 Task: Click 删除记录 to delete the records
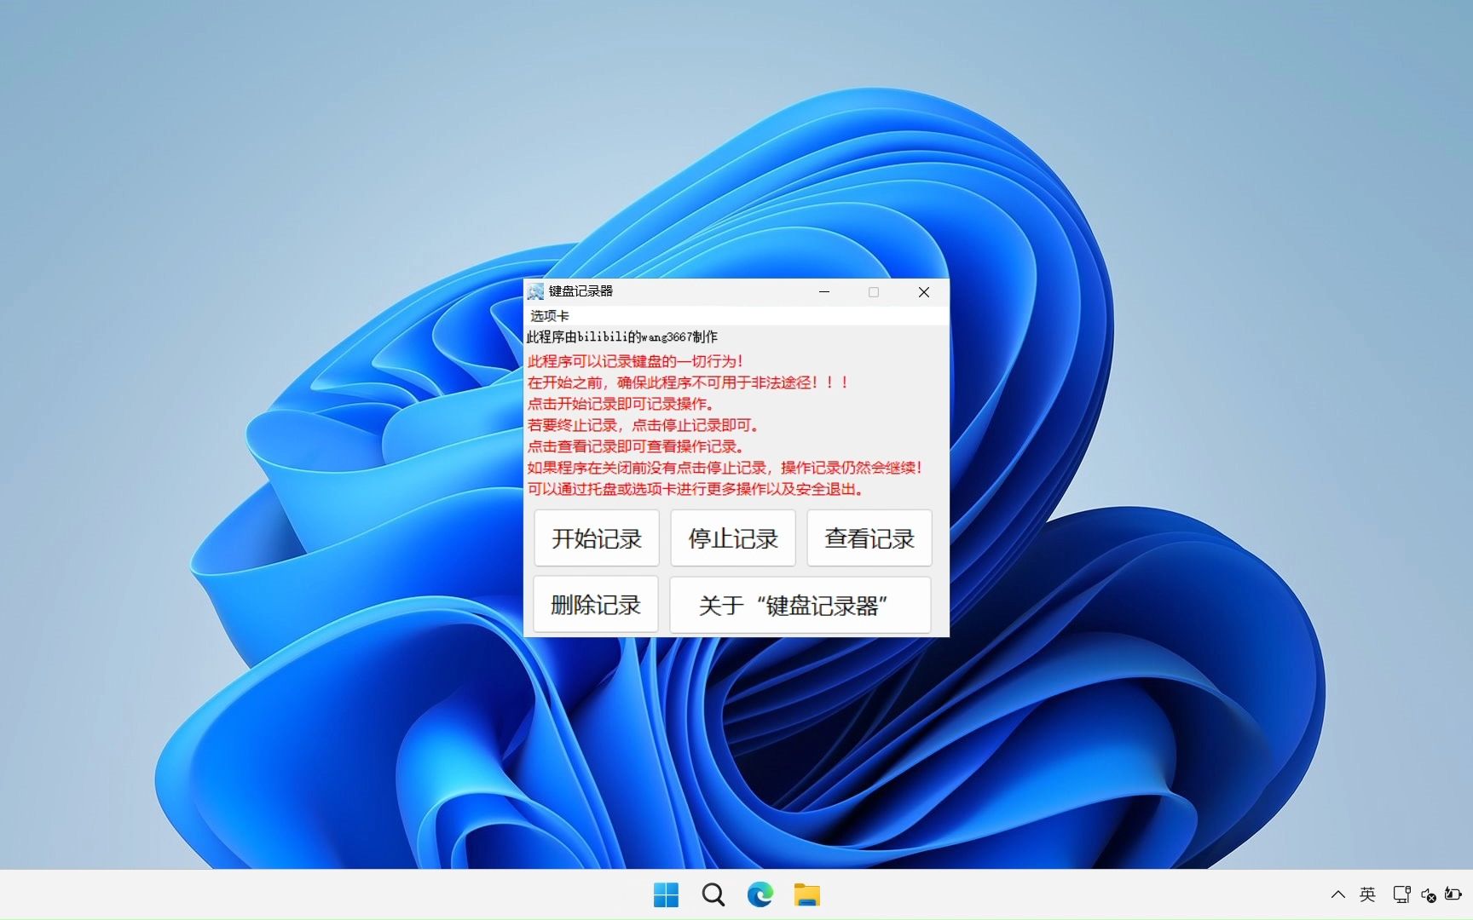pos(595,604)
